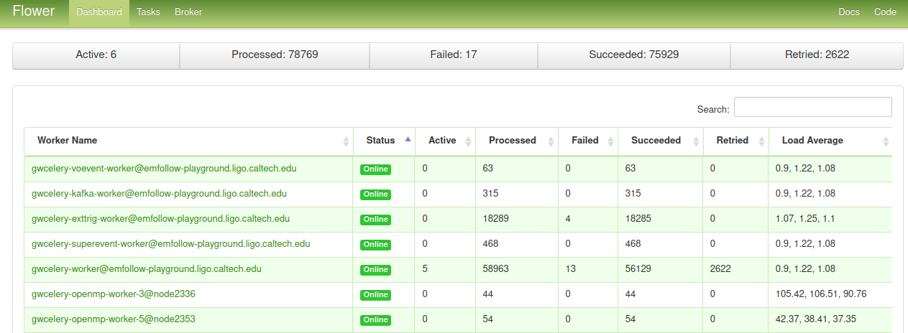This screenshot has width=908, height=333.
Task: Open the Docs link
Action: click(x=849, y=12)
